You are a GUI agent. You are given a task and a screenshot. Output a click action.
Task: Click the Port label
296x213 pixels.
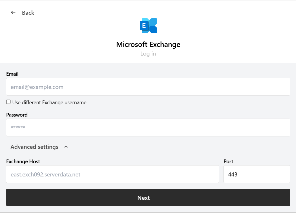pyautogui.click(x=228, y=161)
